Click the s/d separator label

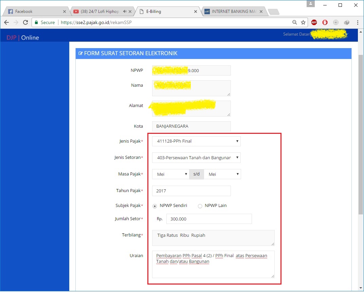point(196,174)
